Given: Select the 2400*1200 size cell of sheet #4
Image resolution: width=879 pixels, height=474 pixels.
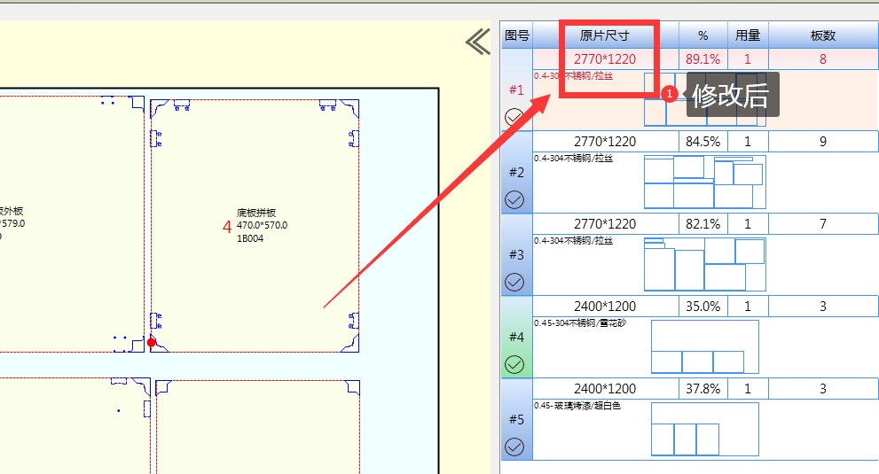Looking at the screenshot, I should [606, 306].
